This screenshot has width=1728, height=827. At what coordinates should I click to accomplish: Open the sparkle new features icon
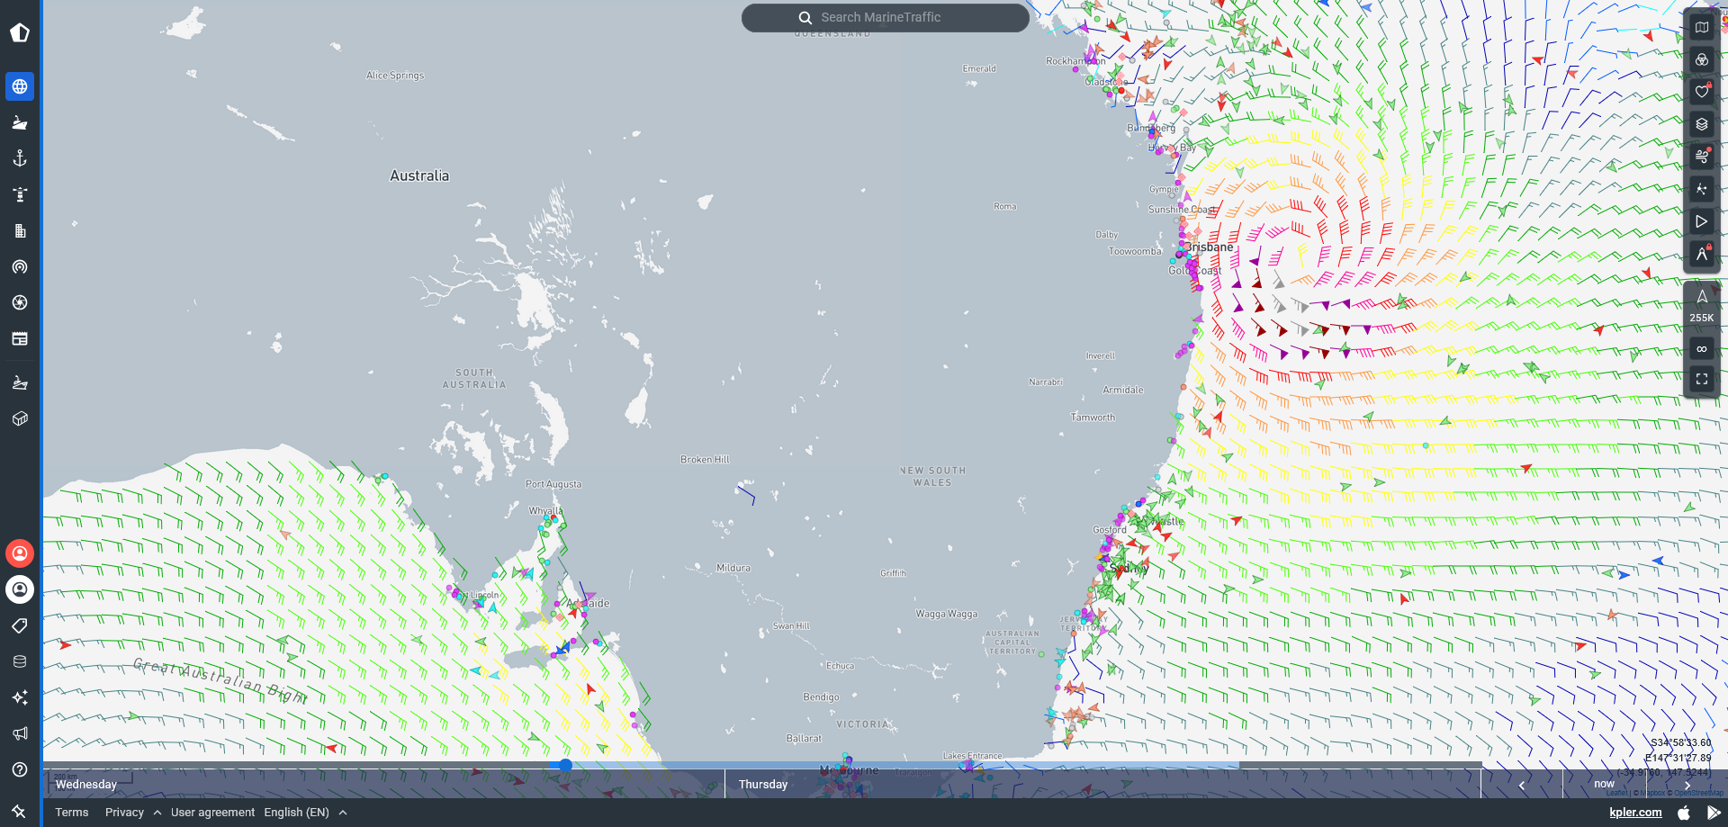(x=20, y=697)
